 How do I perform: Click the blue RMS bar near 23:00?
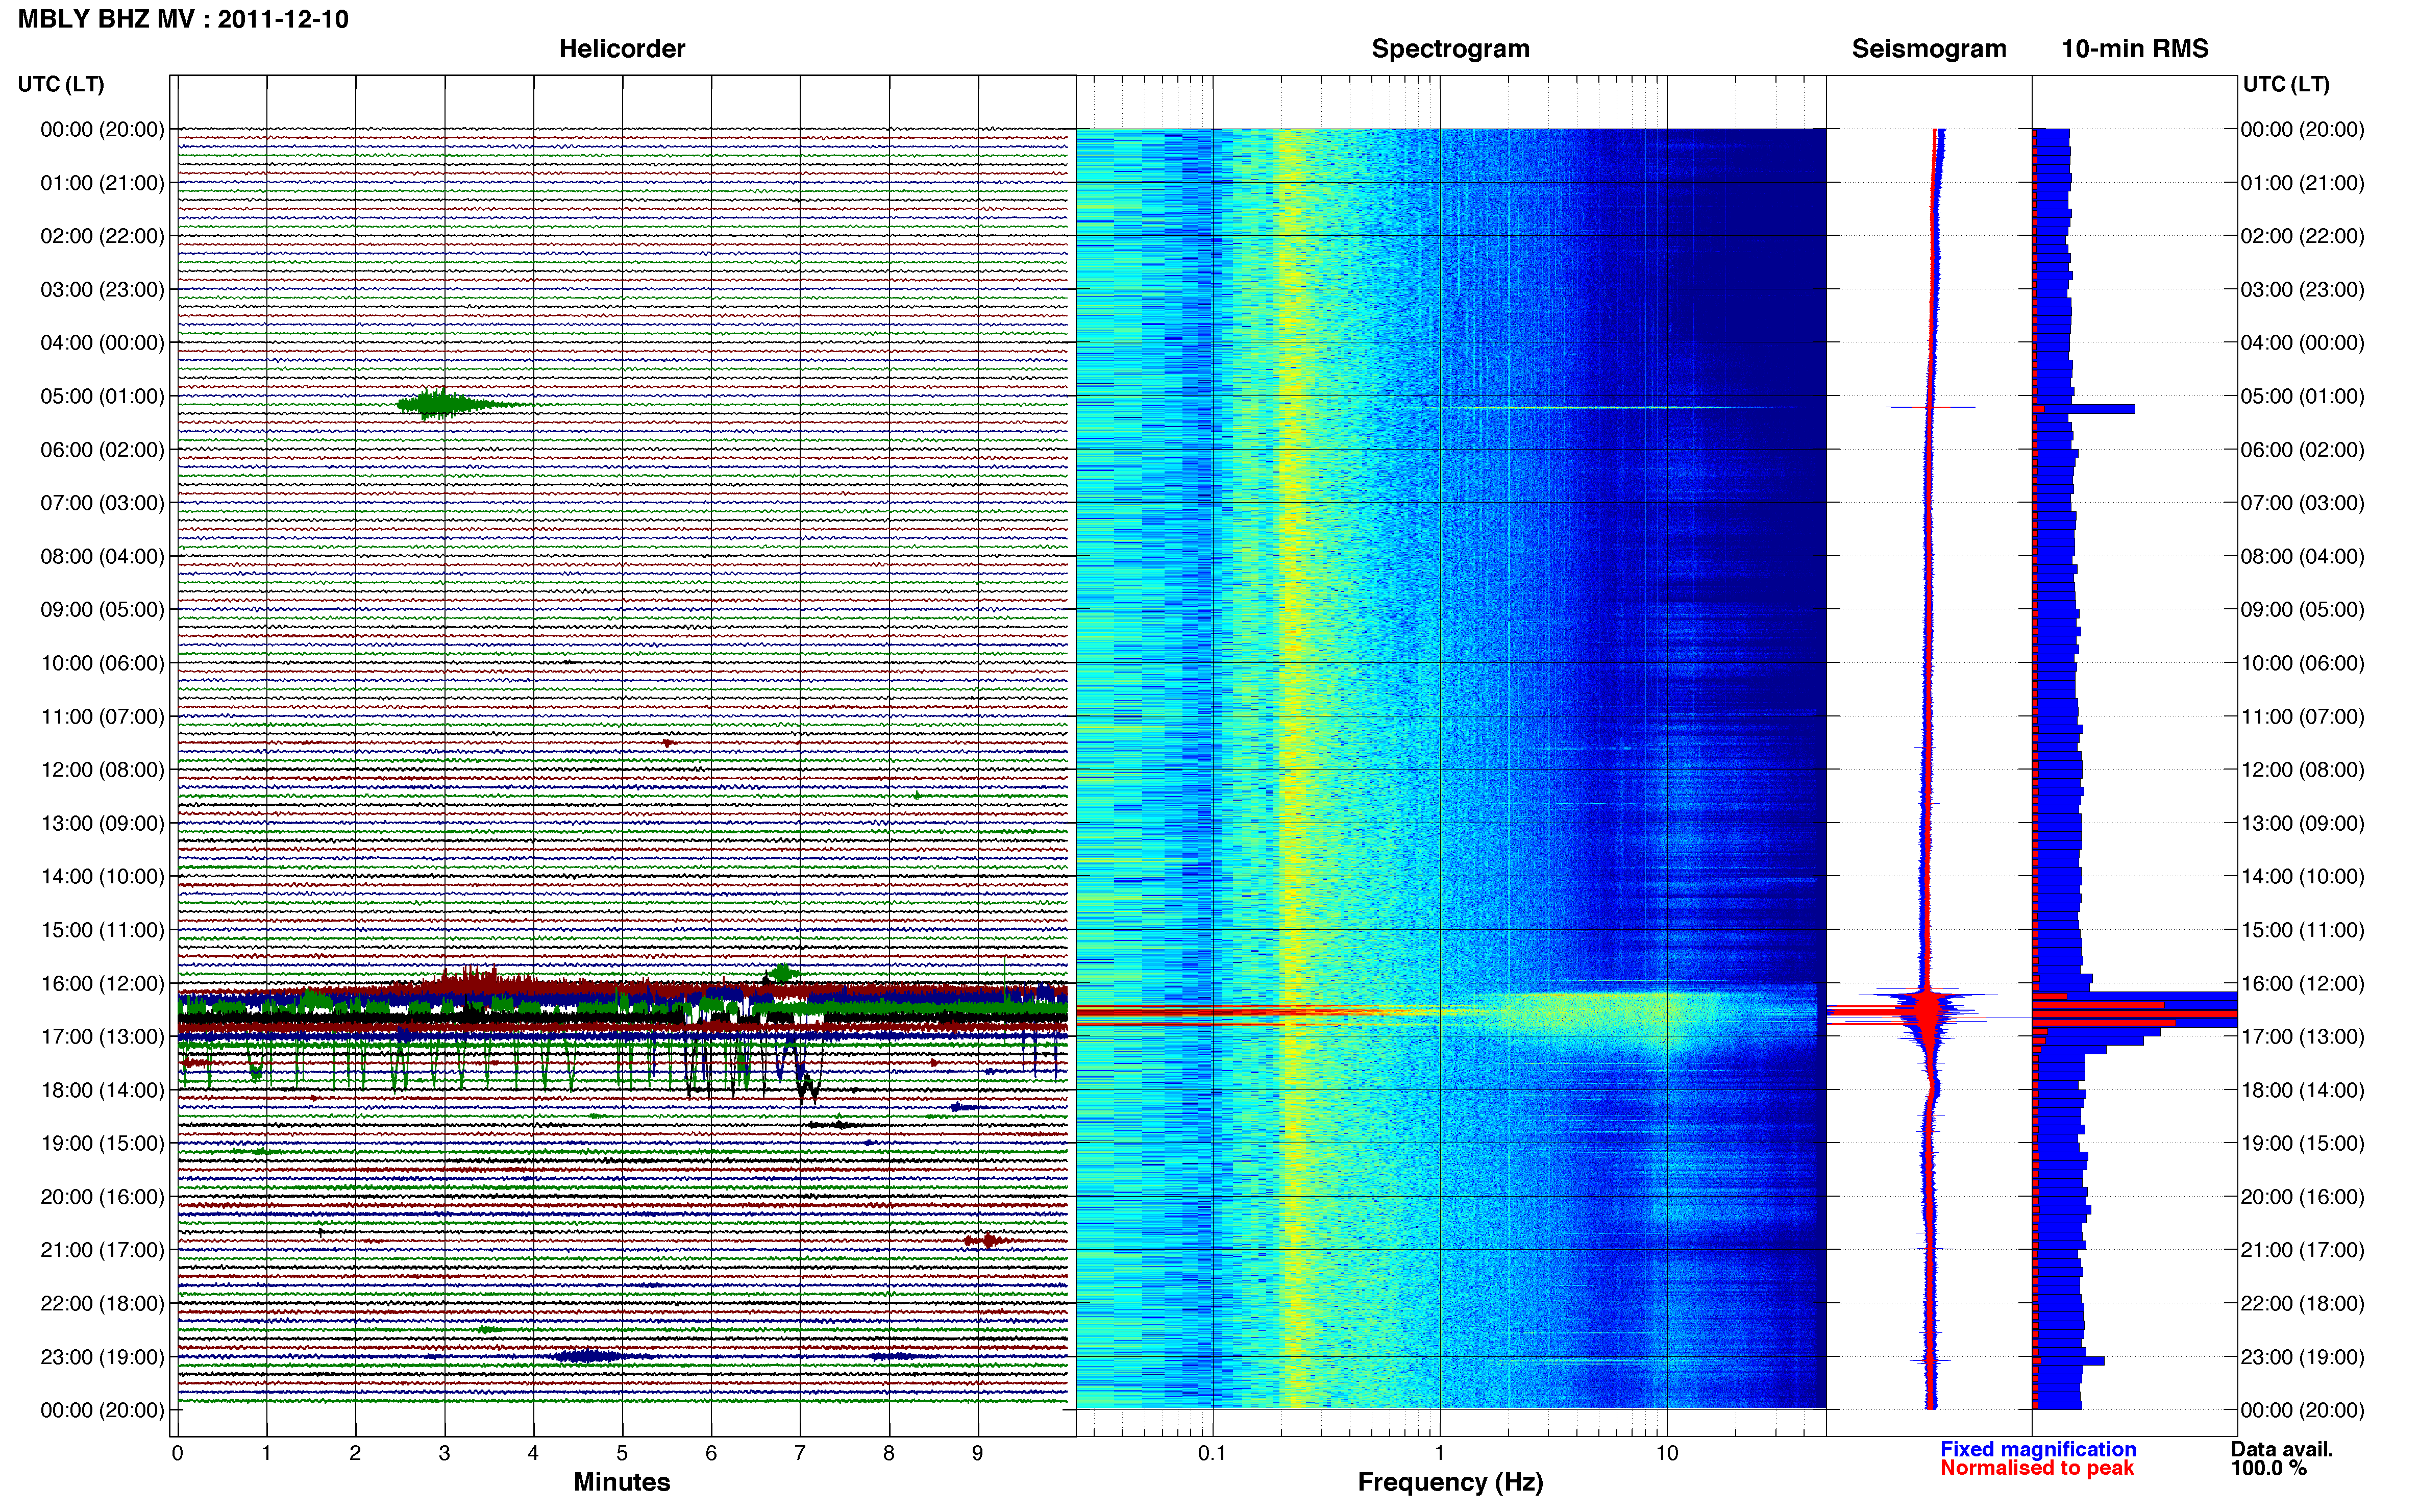pyautogui.click(x=2070, y=1361)
